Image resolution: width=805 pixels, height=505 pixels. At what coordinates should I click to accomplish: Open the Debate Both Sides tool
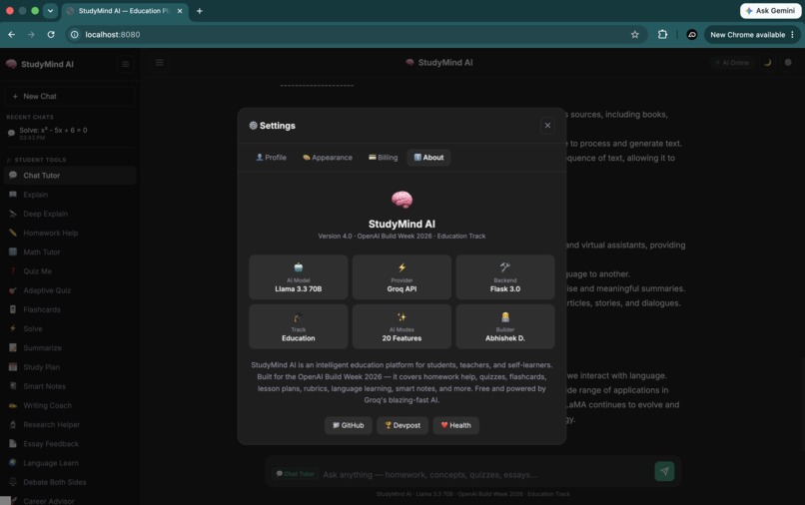pyautogui.click(x=69, y=482)
